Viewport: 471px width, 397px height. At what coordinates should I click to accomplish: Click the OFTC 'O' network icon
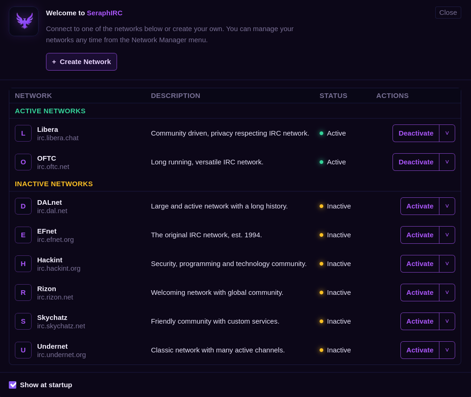23,162
